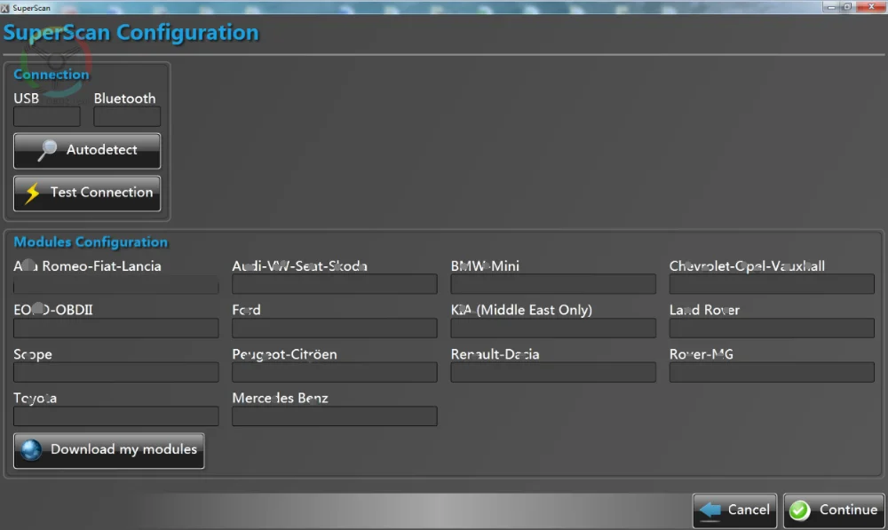This screenshot has width=888, height=530.
Task: Maximize the SuperScan window
Action: (x=847, y=7)
